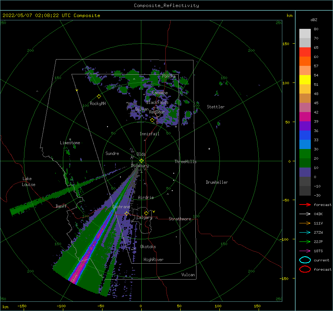
Task: Click the Banff label on map
Action: (x=61, y=206)
